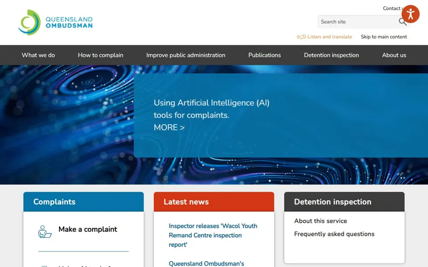Screen dimensions: 428x267
Task: Click Listen and translate link
Action: 330,37
